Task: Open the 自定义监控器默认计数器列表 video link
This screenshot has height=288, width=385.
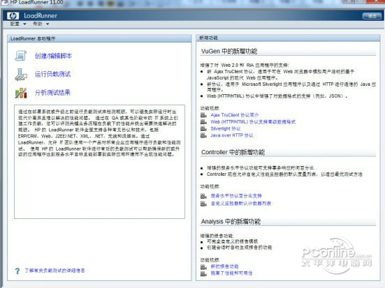Action: 241,204
